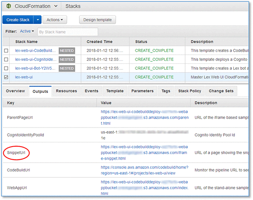This screenshot has width=253, height=200.
Task: Tick the lex-web-ui-CognitoIde stack checkbox
Action: click(6, 60)
